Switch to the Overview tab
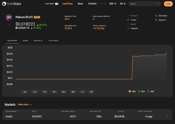This screenshot has height=124, width=175. (12, 41)
